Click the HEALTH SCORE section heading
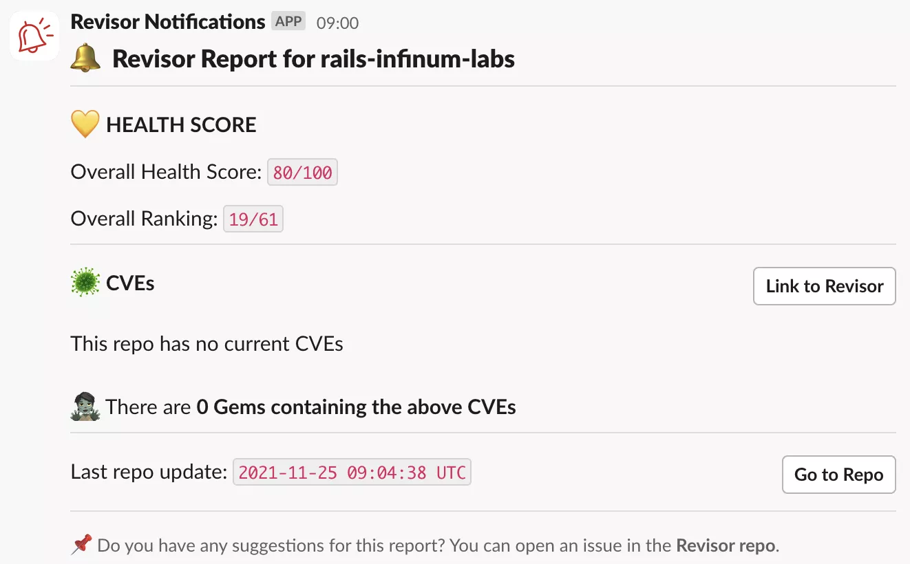Image resolution: width=910 pixels, height=564 pixels. click(181, 124)
